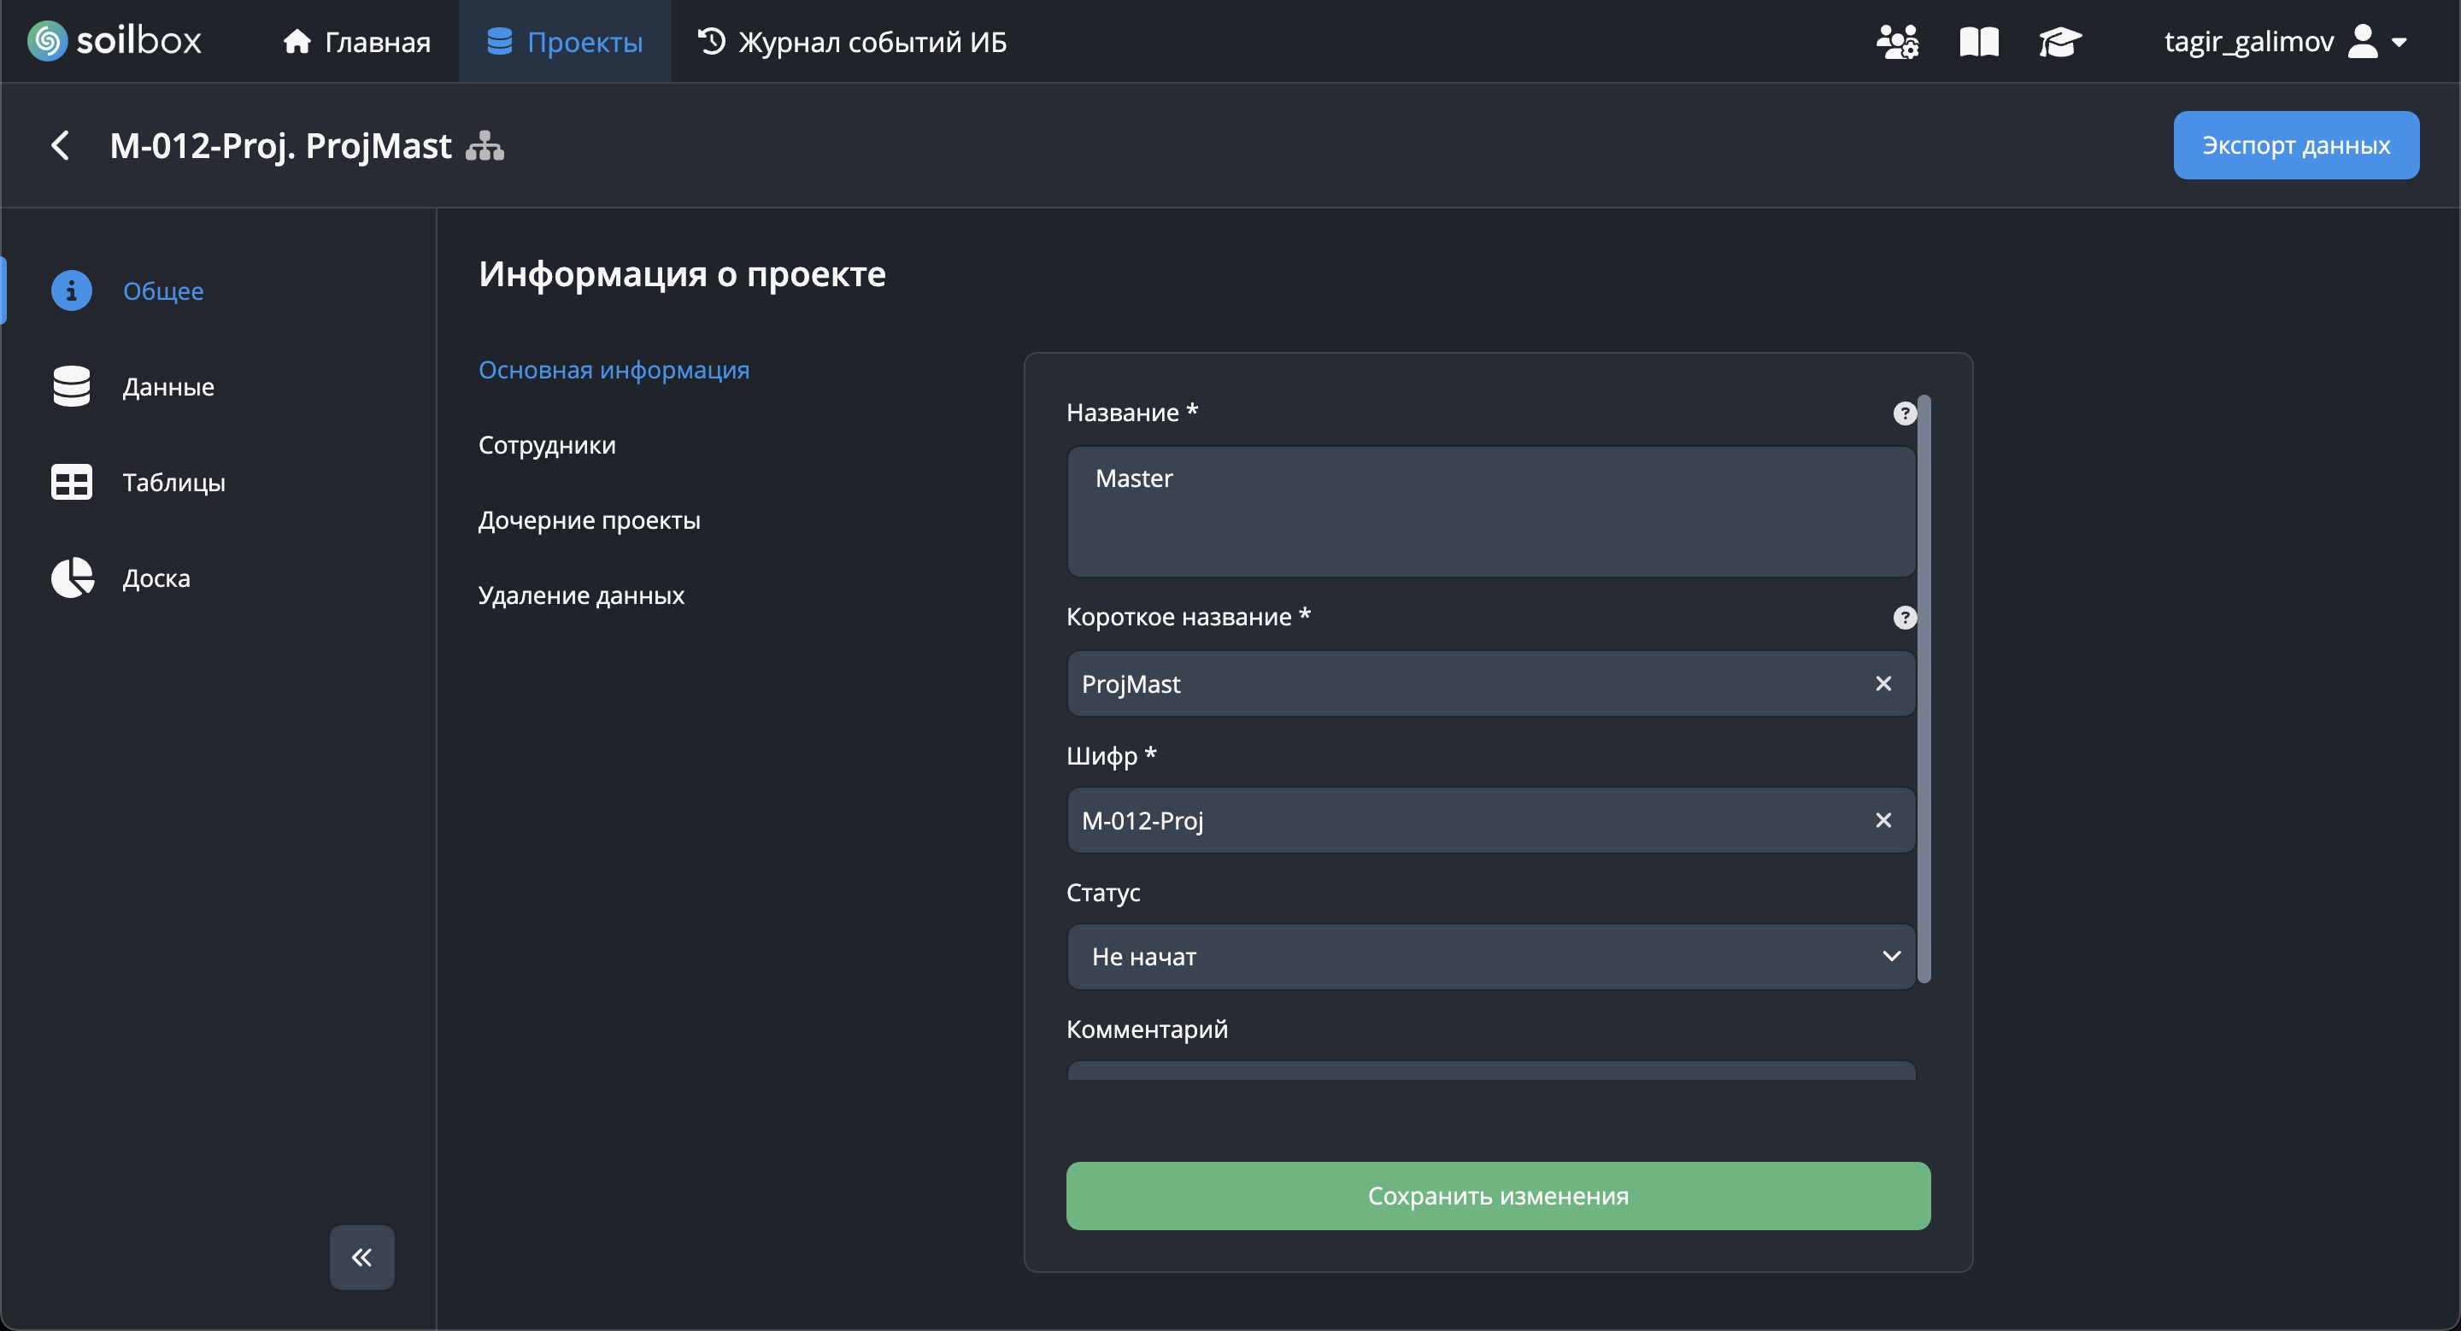Click the soilbox logo

click(x=115, y=41)
